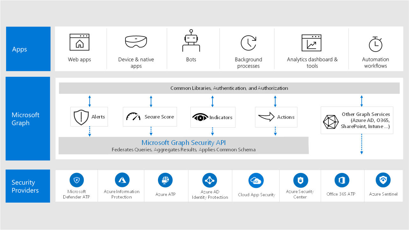Select the Office 365 ATP icon
The height and width of the screenshot is (230, 409).
(342, 180)
